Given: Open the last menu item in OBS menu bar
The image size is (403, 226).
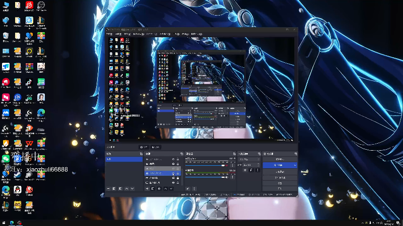Looking at the screenshot, I should (x=196, y=34).
